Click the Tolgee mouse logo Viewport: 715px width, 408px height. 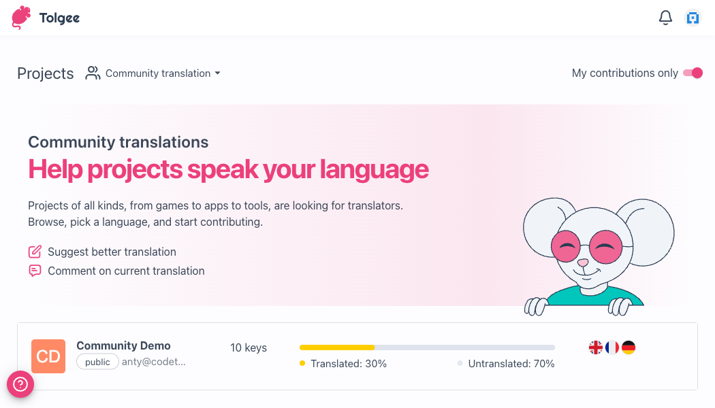(x=21, y=18)
